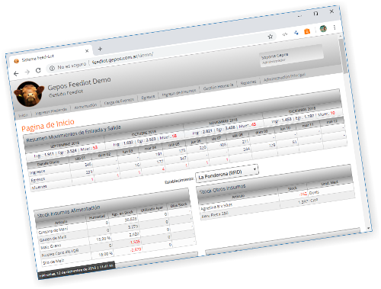Expand the La Ponderosa establecimiento dropdown
381x289 pixels.
pos(227,173)
